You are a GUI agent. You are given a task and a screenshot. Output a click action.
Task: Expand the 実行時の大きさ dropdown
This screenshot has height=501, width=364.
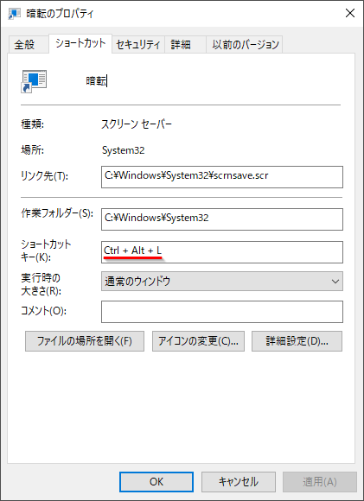pyautogui.click(x=222, y=282)
